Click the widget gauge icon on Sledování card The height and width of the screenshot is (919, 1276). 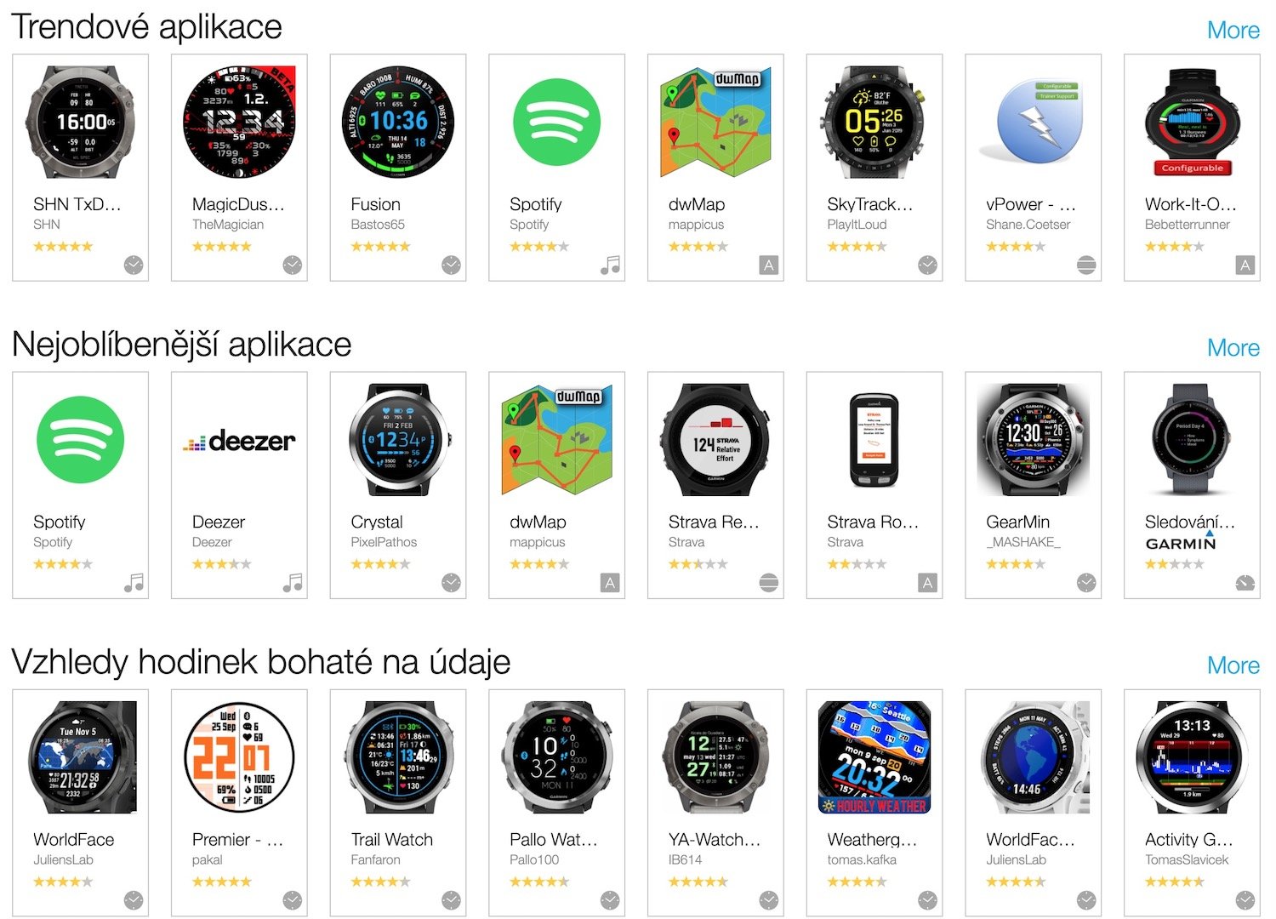[x=1245, y=583]
